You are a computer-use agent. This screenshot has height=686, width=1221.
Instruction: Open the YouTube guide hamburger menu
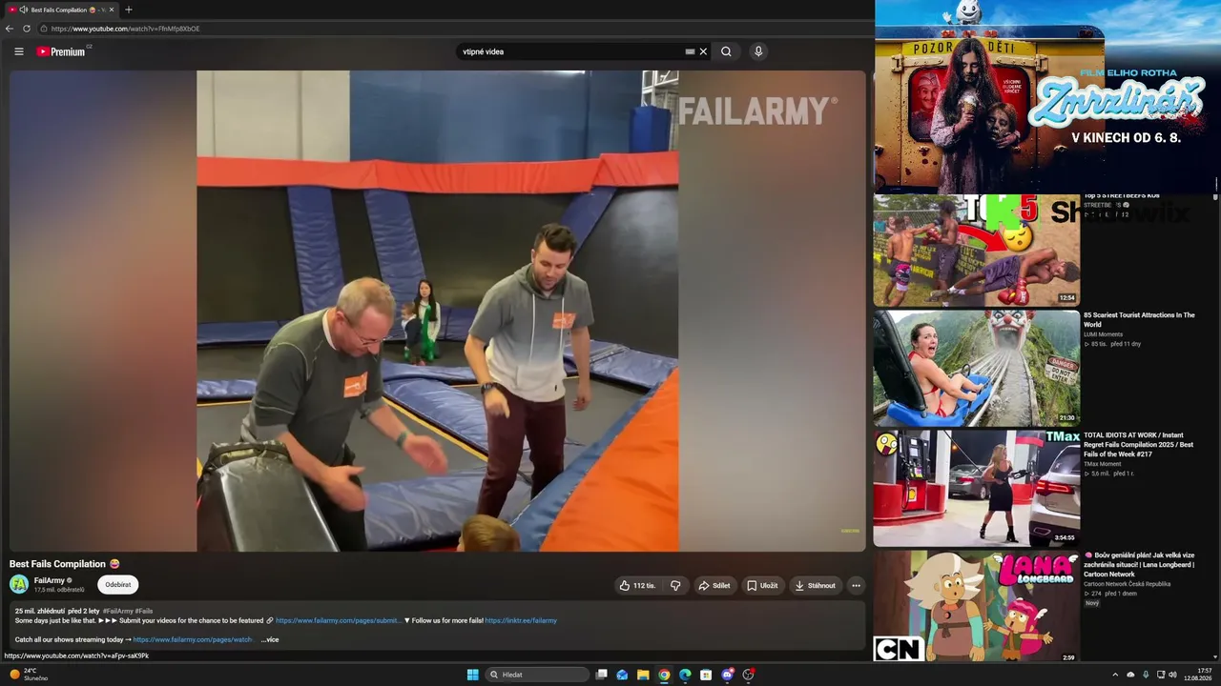point(18,51)
